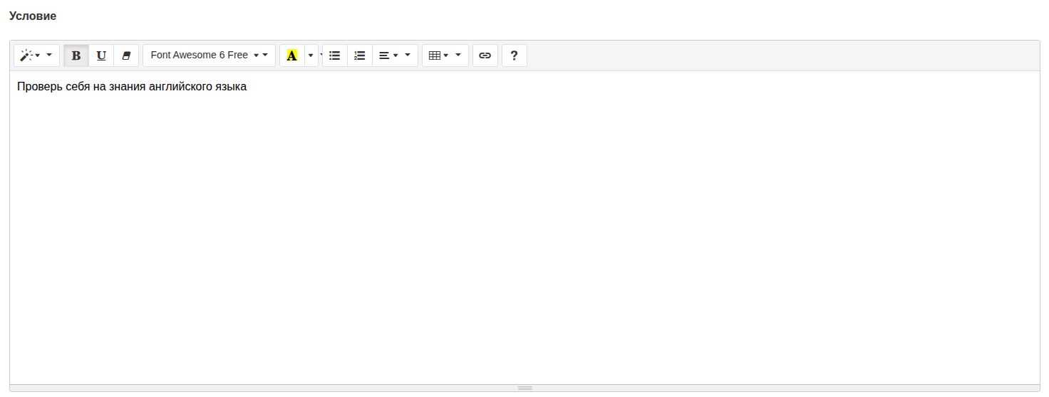Open the paragraph alignment dropdown
1049x397 pixels.
395,55
